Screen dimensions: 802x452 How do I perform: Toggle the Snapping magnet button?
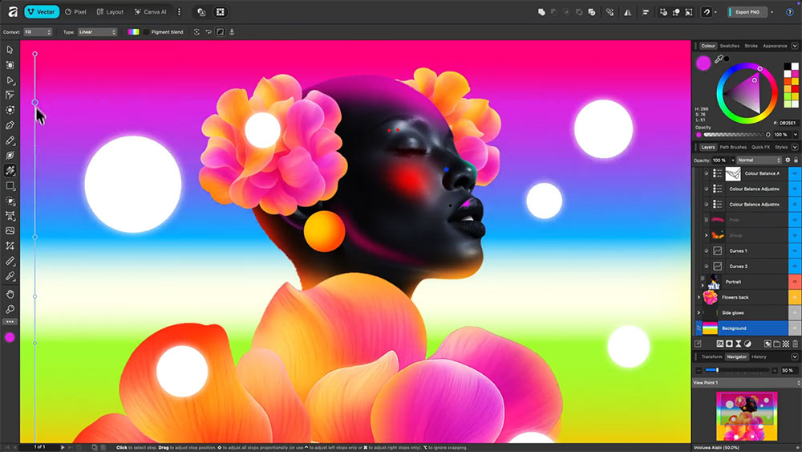coord(707,12)
